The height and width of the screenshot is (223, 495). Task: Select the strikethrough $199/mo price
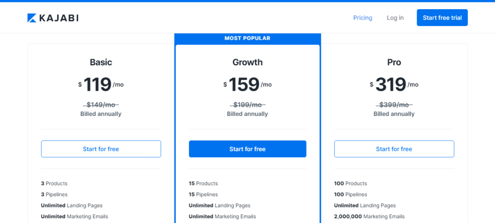[247, 105]
